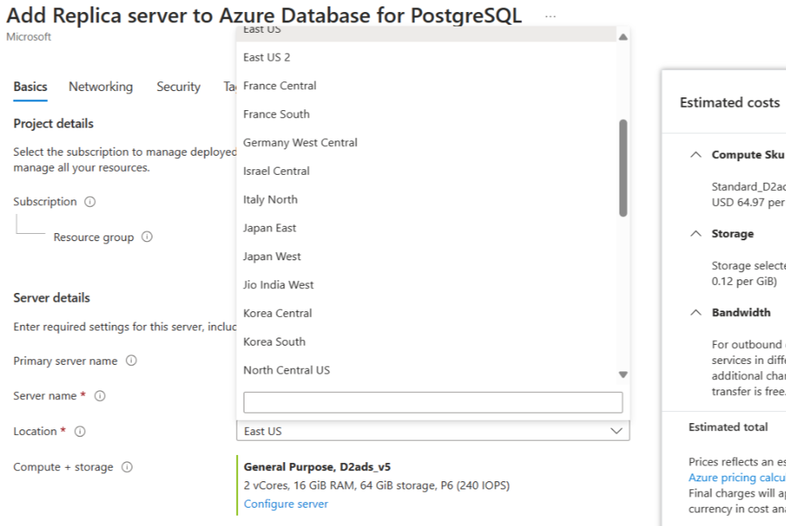
Task: Pick Korea South region
Action: pos(426,342)
